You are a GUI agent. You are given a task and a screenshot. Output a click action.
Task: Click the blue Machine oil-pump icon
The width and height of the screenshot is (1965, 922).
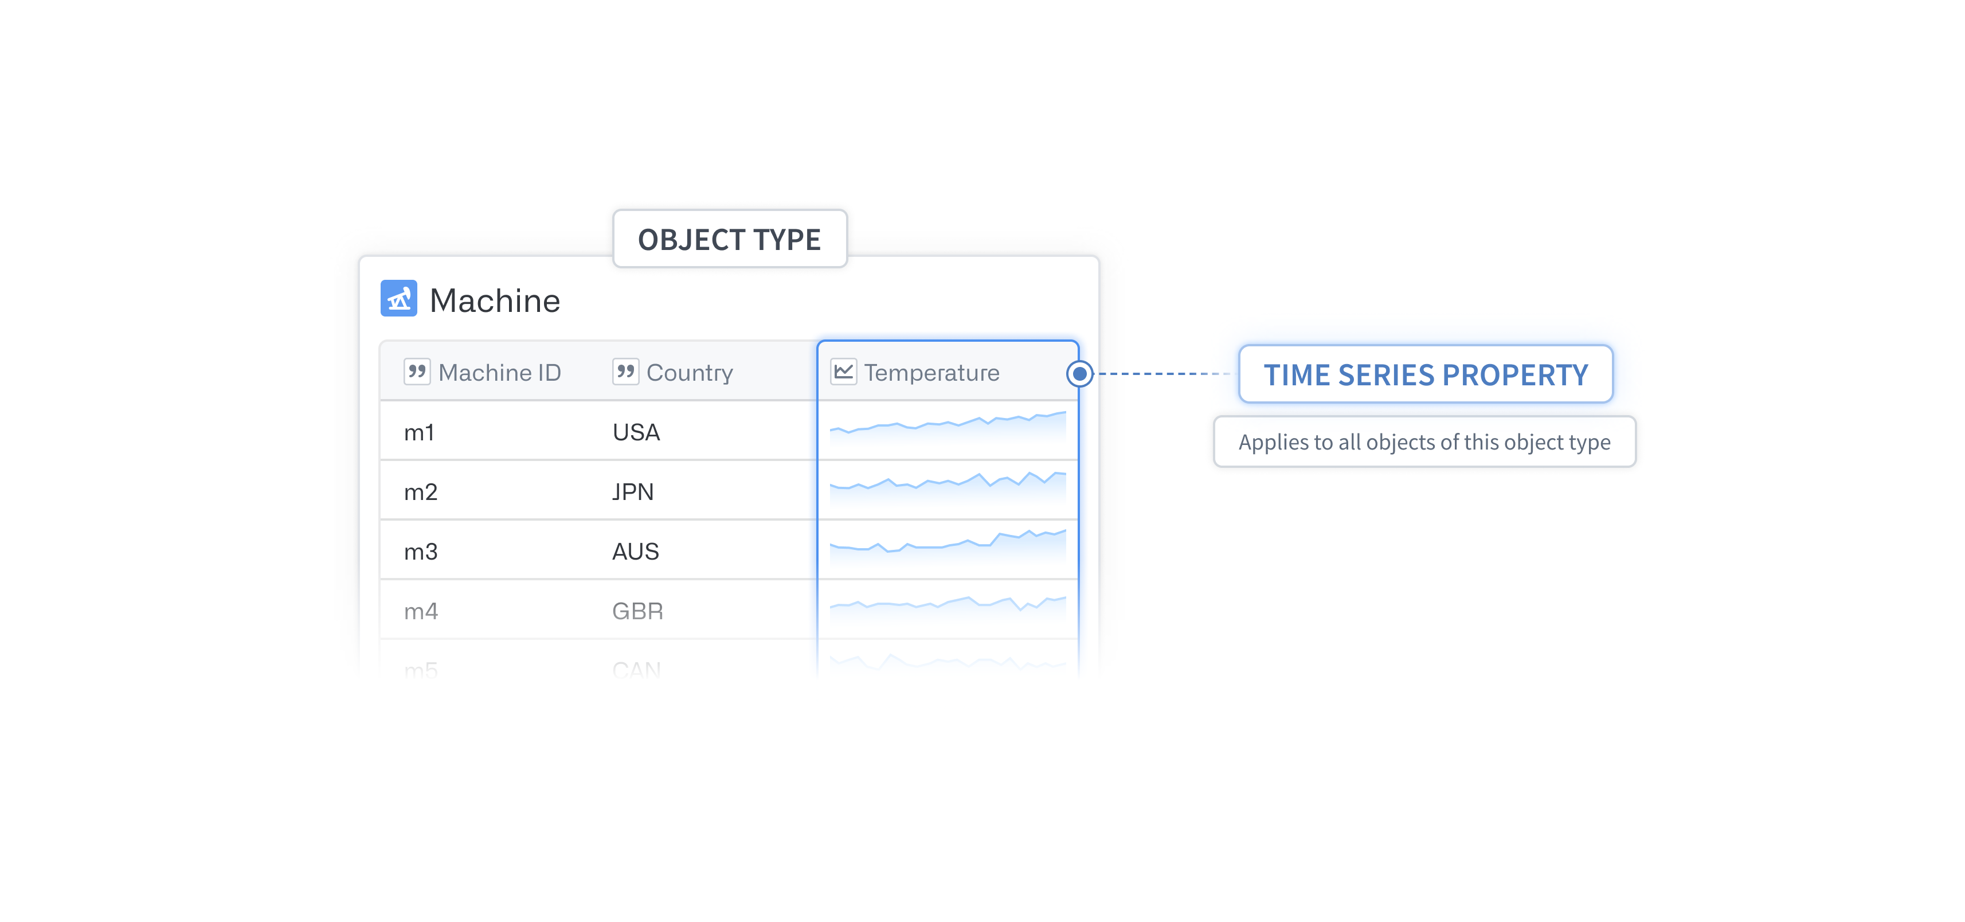(x=398, y=298)
